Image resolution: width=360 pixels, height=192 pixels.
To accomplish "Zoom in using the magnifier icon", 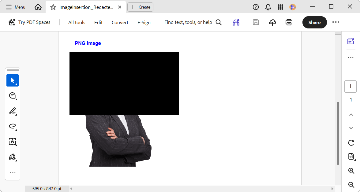I will point(351,171).
